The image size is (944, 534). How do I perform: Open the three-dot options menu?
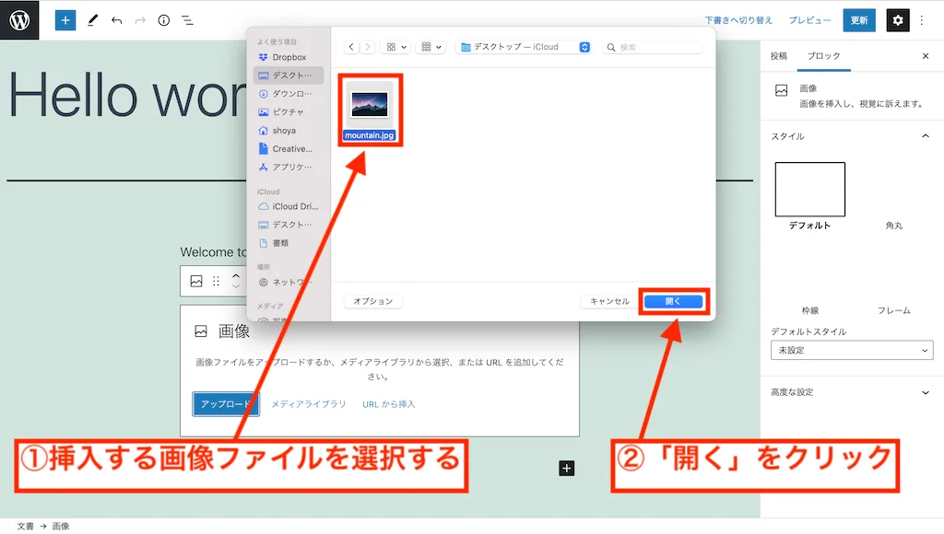click(x=921, y=19)
